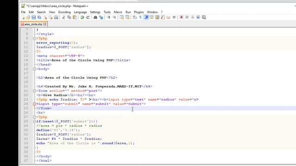Open the Settings menu

tap(95, 12)
